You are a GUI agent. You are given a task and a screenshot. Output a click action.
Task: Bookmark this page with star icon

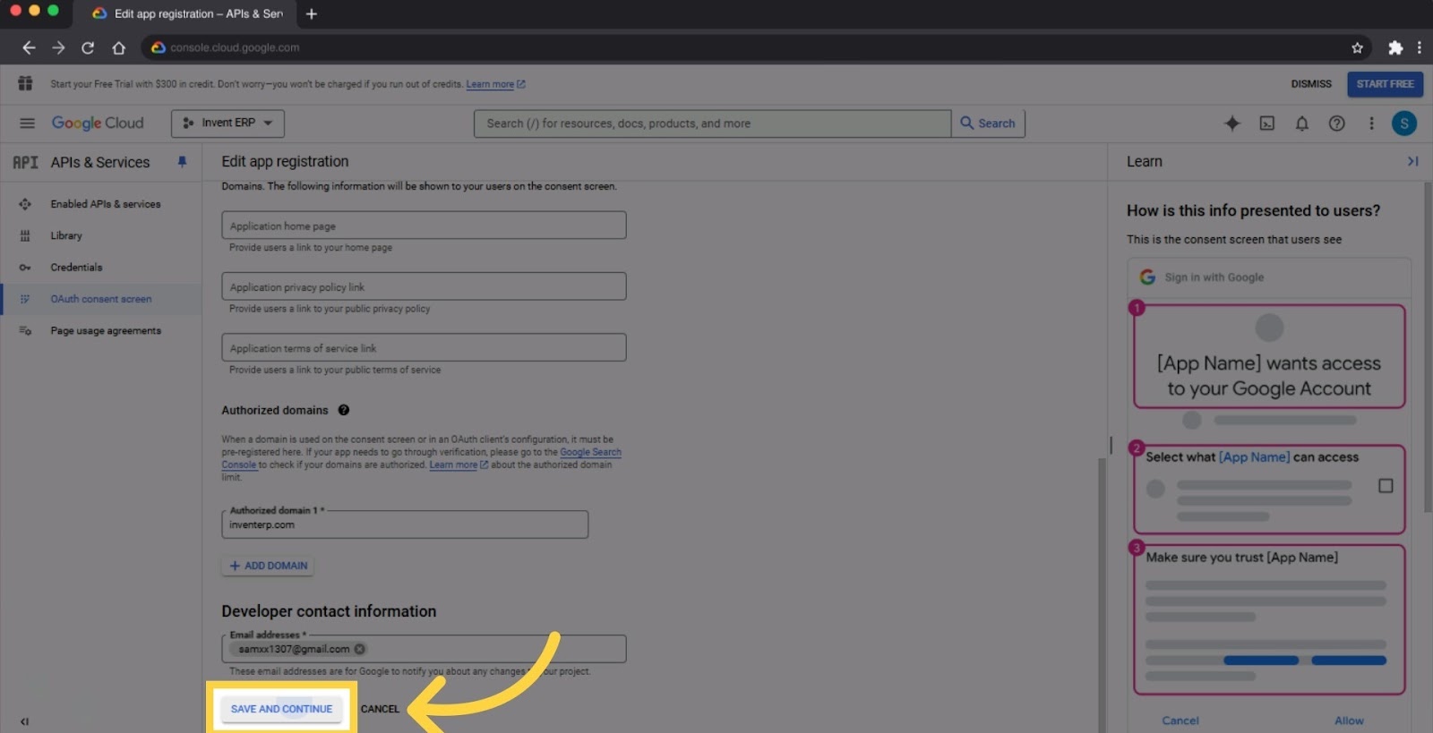(x=1357, y=47)
